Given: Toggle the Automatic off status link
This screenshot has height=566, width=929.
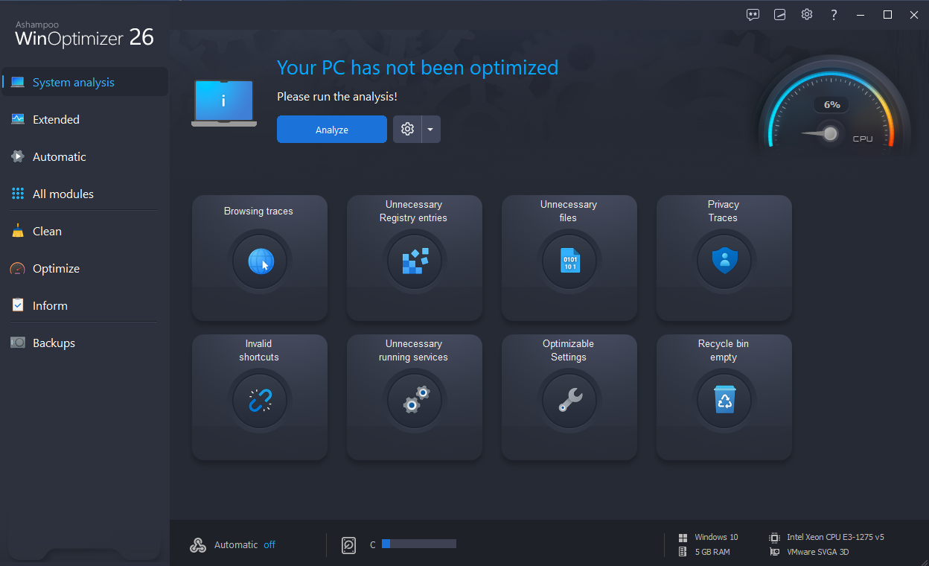Looking at the screenshot, I should 269,545.
